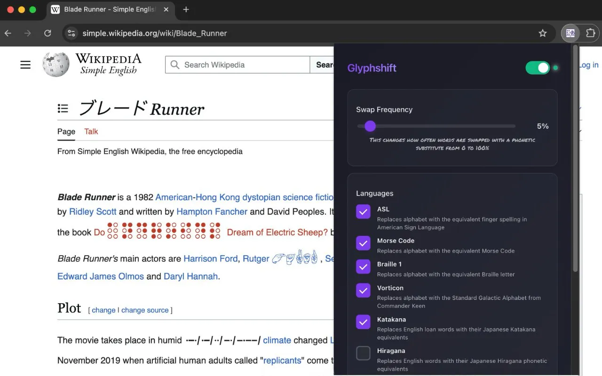602x376 pixels.
Task: View site information icon in address bar
Action: tap(71, 33)
